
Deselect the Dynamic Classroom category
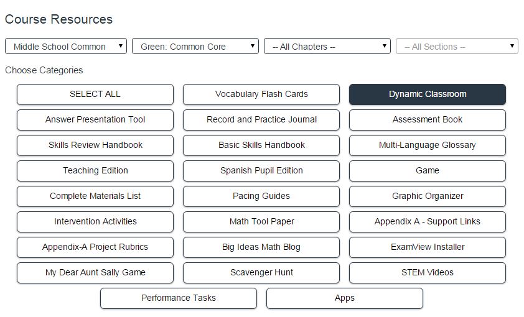pyautogui.click(x=428, y=94)
